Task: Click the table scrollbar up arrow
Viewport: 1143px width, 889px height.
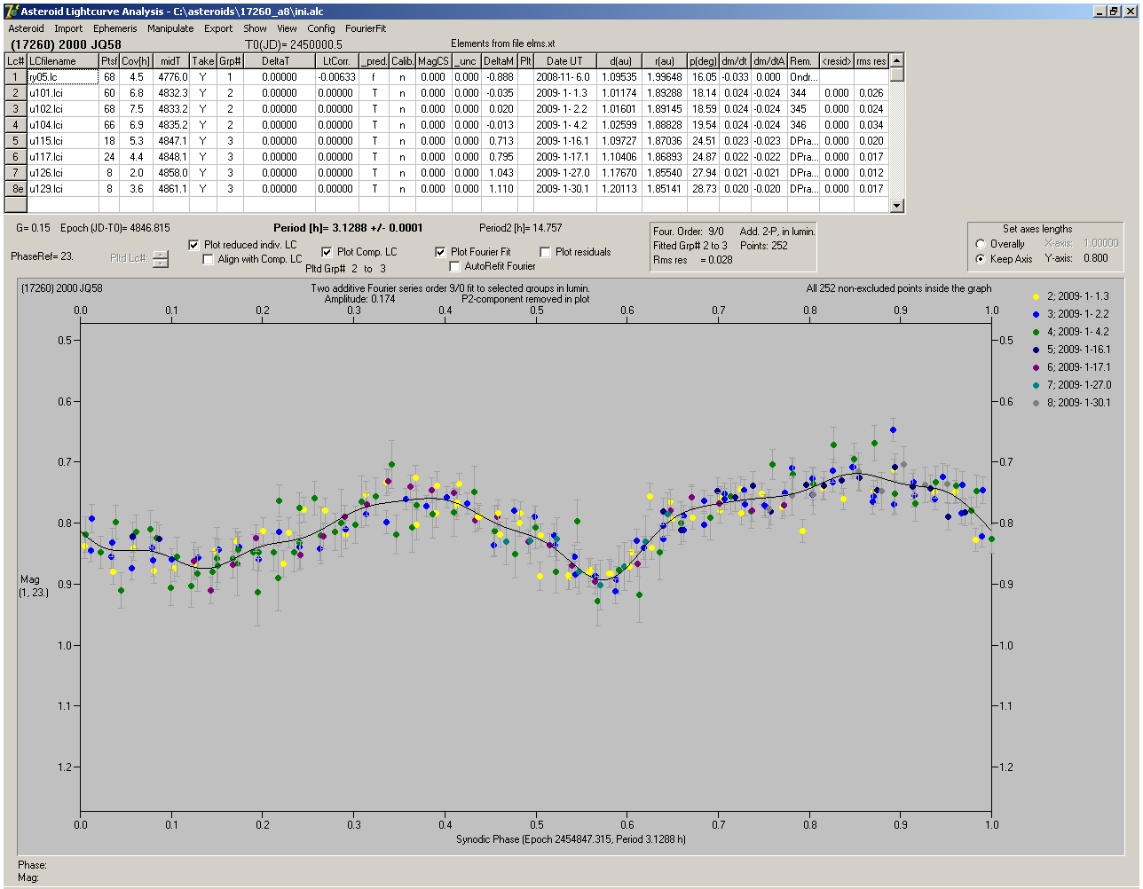Action: click(897, 60)
